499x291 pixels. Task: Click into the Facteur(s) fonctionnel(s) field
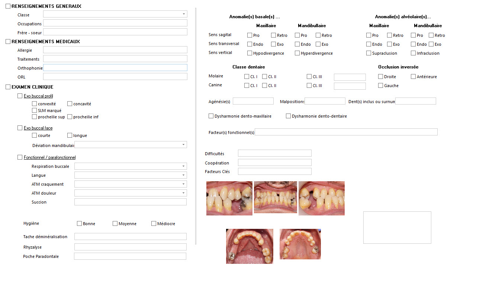coord(346,132)
